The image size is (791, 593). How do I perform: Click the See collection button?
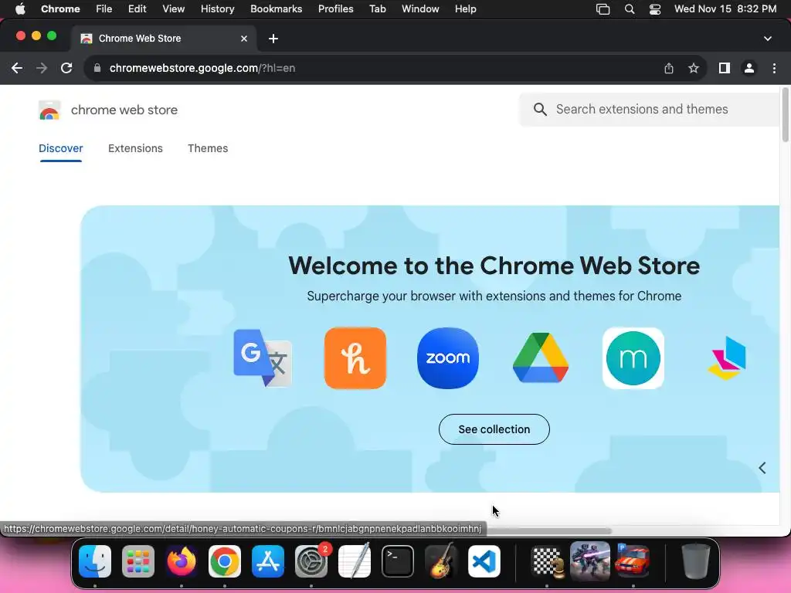494,429
